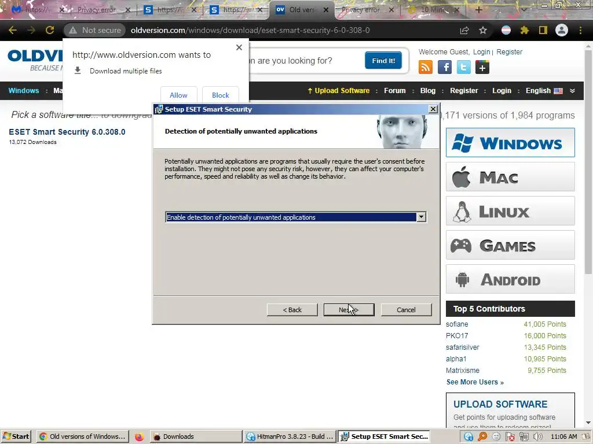Select the Windows platform banner

point(510,143)
